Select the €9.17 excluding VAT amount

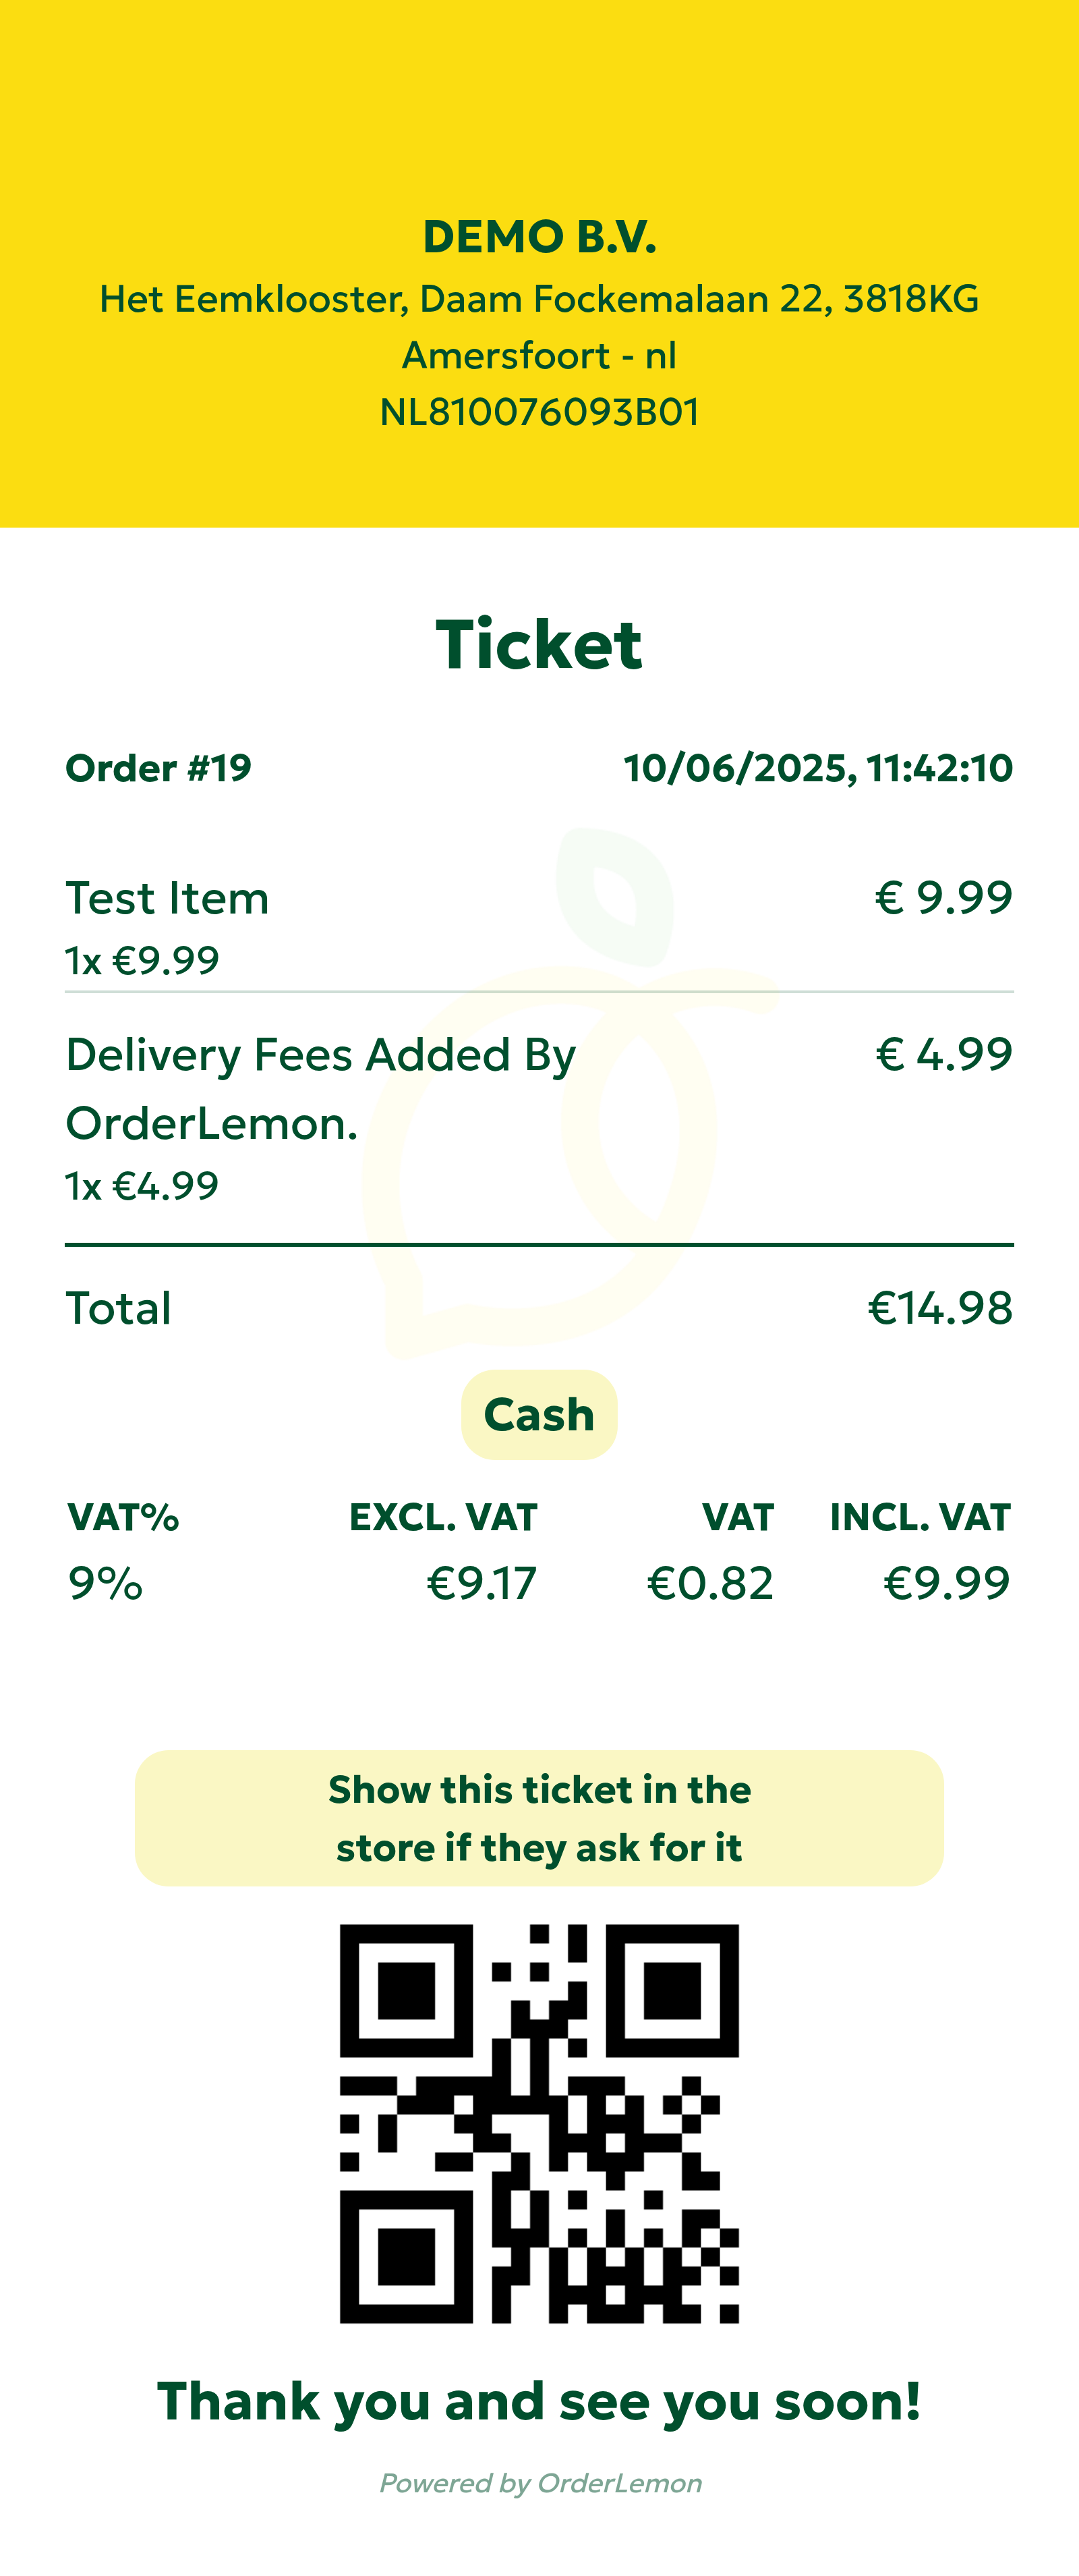482,1583
